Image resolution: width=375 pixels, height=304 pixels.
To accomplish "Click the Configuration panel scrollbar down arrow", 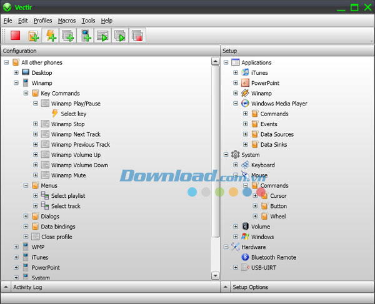I will [x=216, y=275].
